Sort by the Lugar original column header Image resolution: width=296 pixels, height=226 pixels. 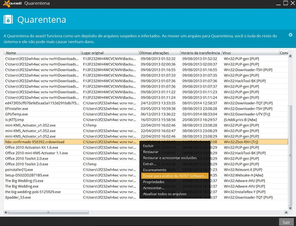[x=110, y=53]
